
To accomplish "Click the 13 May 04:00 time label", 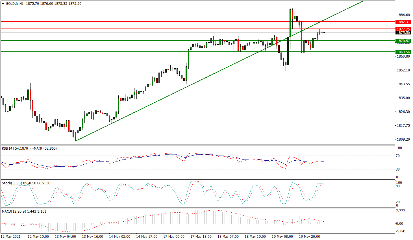I will [65, 237].
